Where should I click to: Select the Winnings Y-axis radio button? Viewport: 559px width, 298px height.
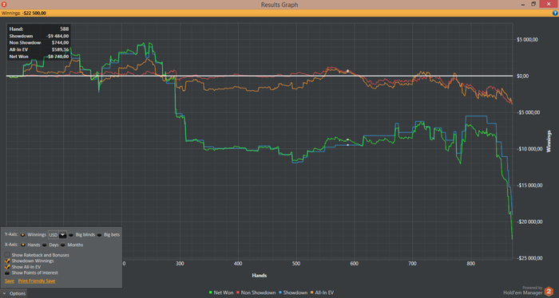point(23,235)
